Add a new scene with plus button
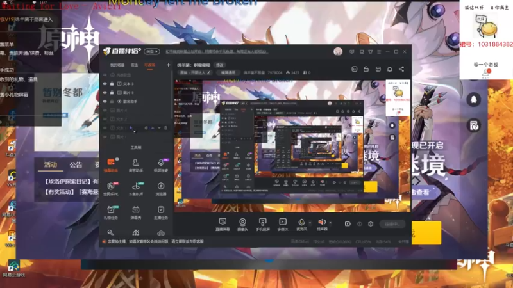513x288 pixels. point(168,65)
